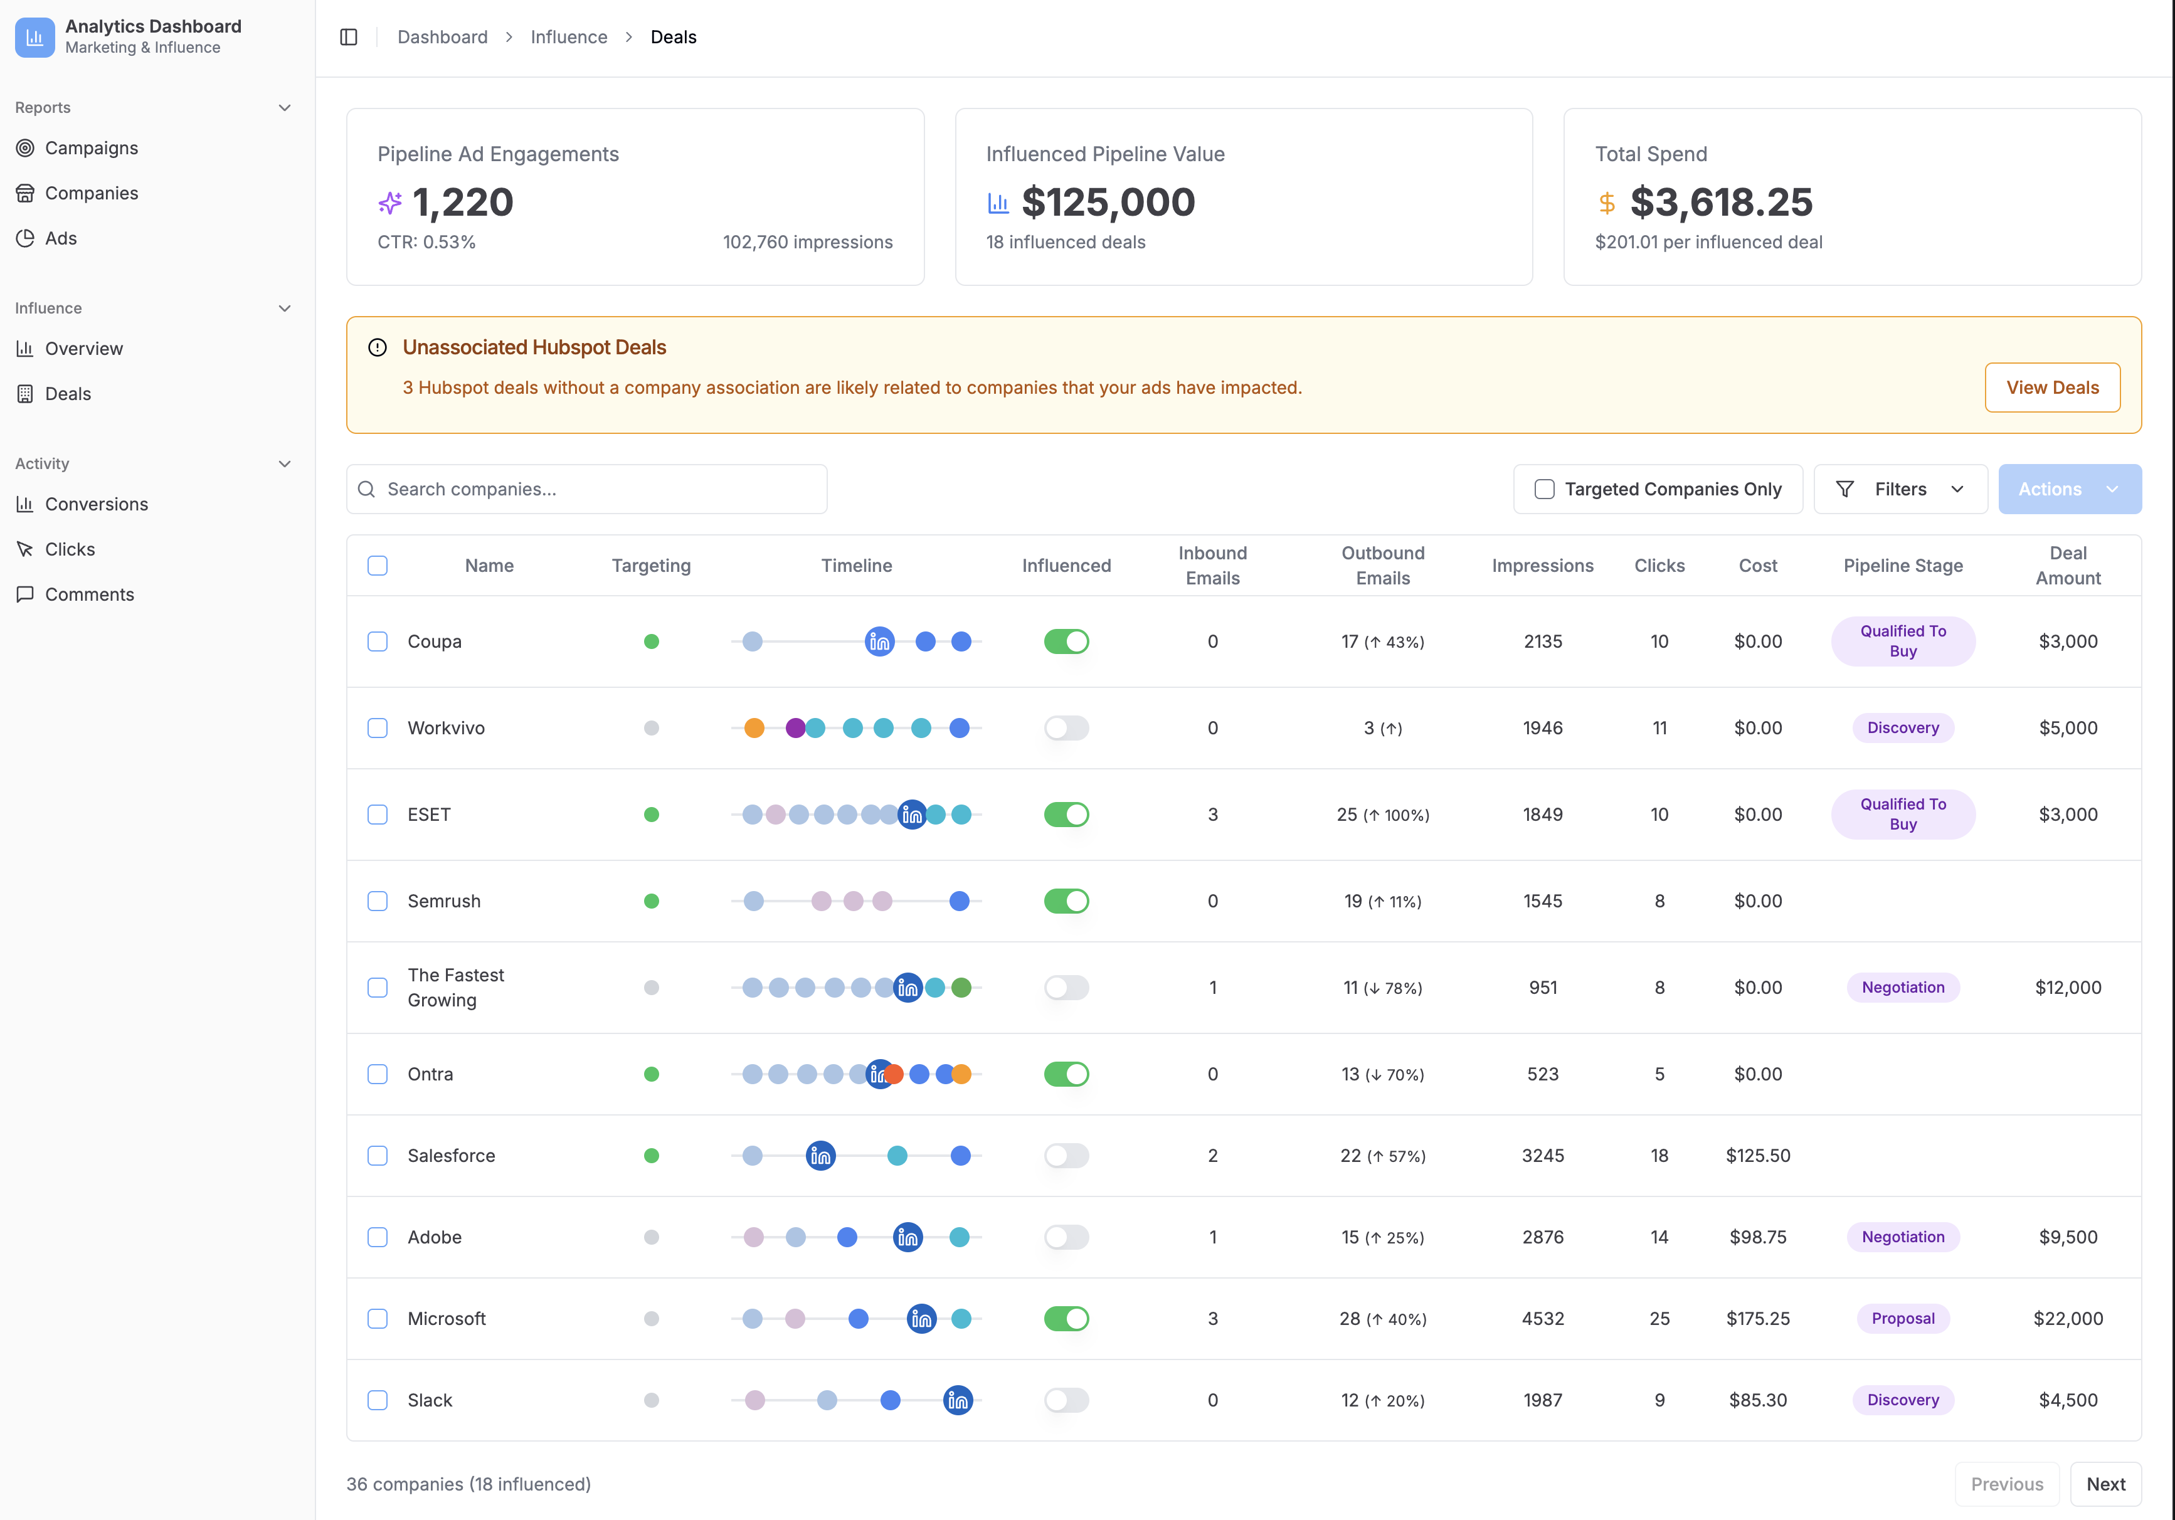Click the Analytics Dashboard logo icon
Viewport: 2175px width, 1520px height.
click(35, 37)
